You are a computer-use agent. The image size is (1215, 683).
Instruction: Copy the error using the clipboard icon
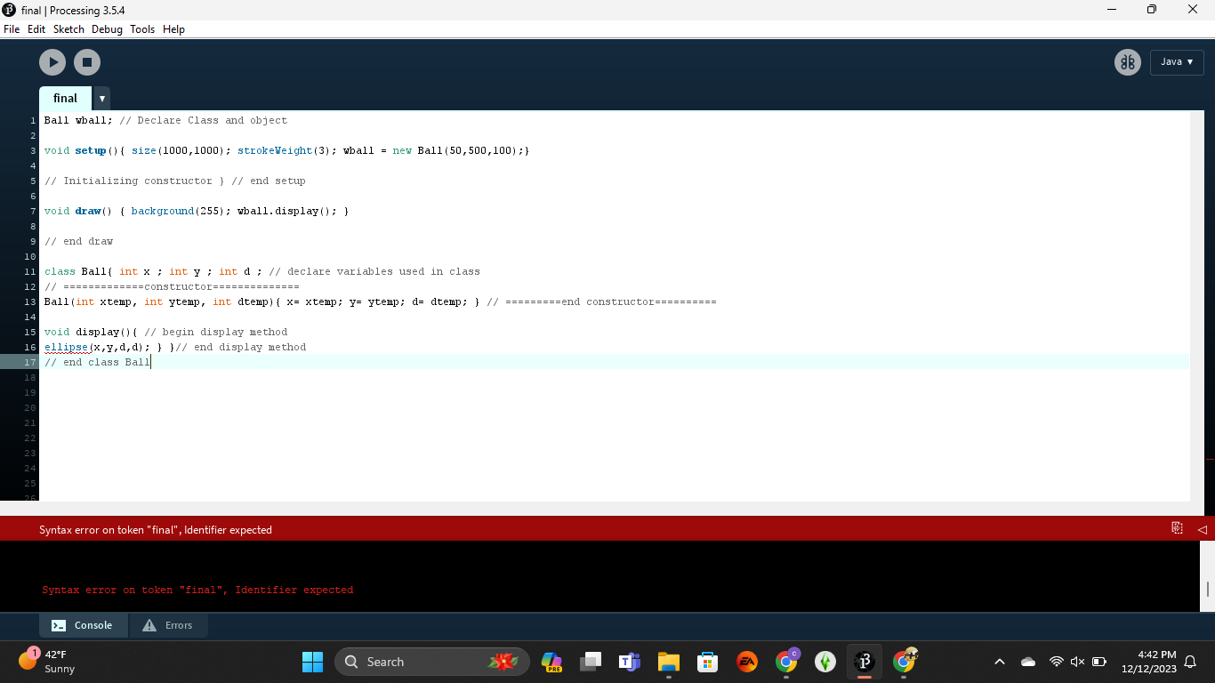(x=1176, y=527)
